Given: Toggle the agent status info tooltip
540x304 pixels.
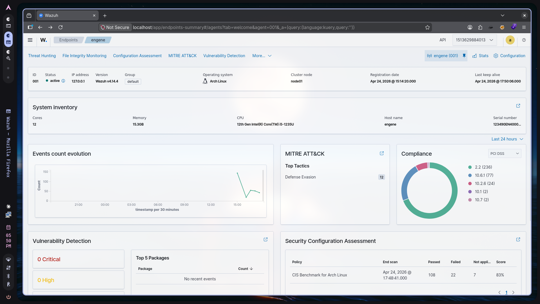Looking at the screenshot, I should point(63,81).
